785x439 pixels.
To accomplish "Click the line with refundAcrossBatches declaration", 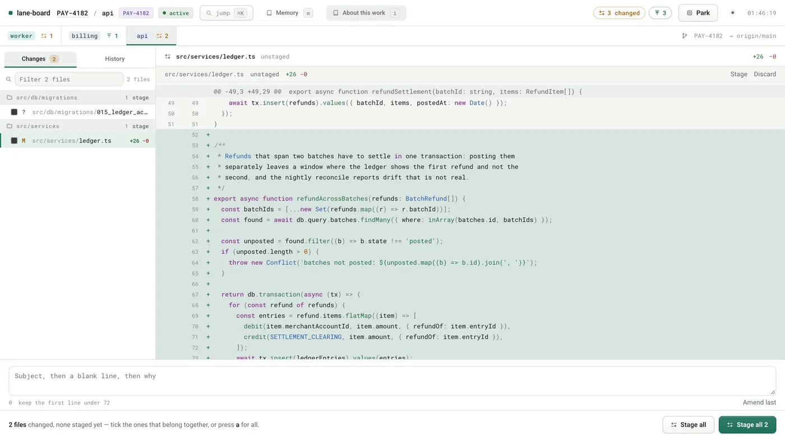I will 470,199.
